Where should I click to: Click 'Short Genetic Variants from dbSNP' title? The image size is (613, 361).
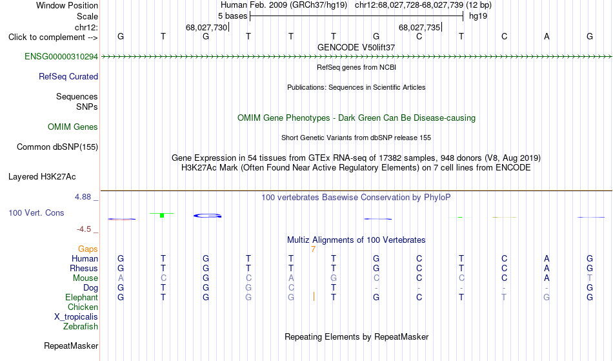tap(356, 138)
